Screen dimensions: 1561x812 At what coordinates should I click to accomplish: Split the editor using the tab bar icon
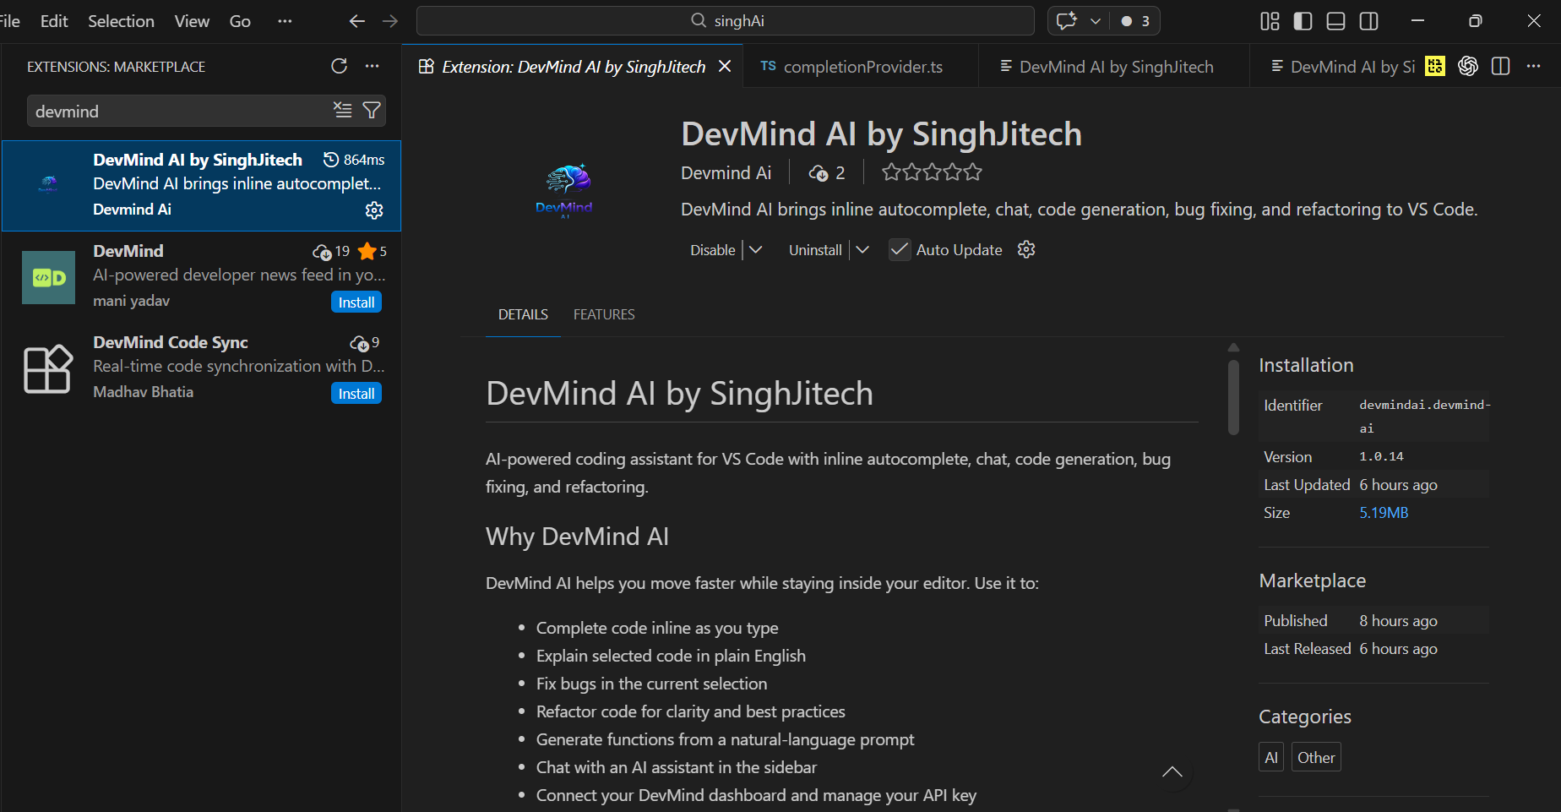point(1502,66)
